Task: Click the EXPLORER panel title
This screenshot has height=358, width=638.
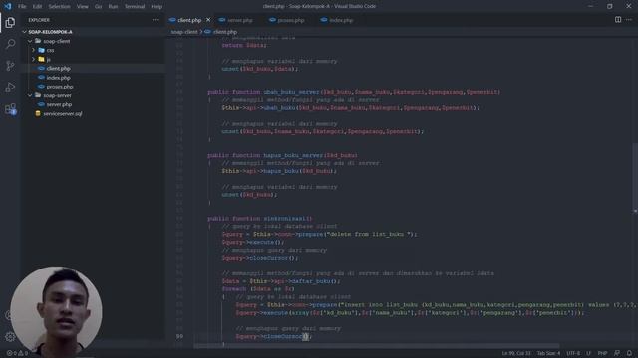Action: [x=39, y=20]
